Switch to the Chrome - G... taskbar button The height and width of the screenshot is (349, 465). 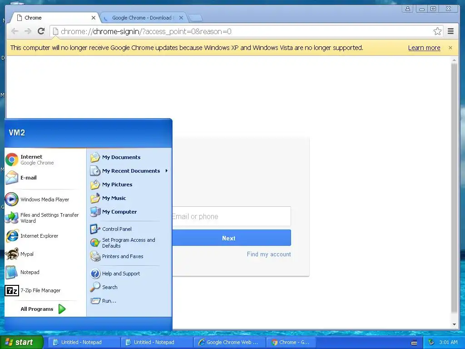pyautogui.click(x=291, y=342)
